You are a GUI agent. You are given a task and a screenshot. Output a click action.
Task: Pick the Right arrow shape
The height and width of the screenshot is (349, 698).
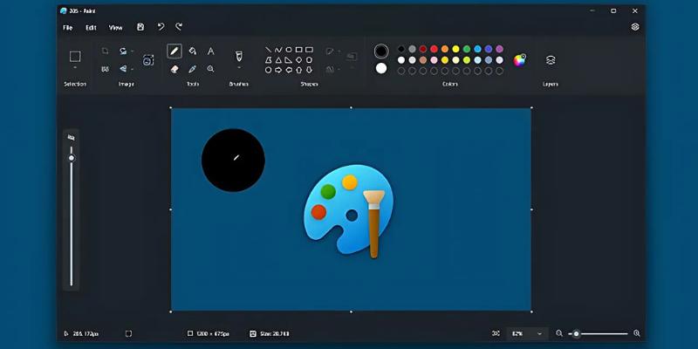coord(278,70)
